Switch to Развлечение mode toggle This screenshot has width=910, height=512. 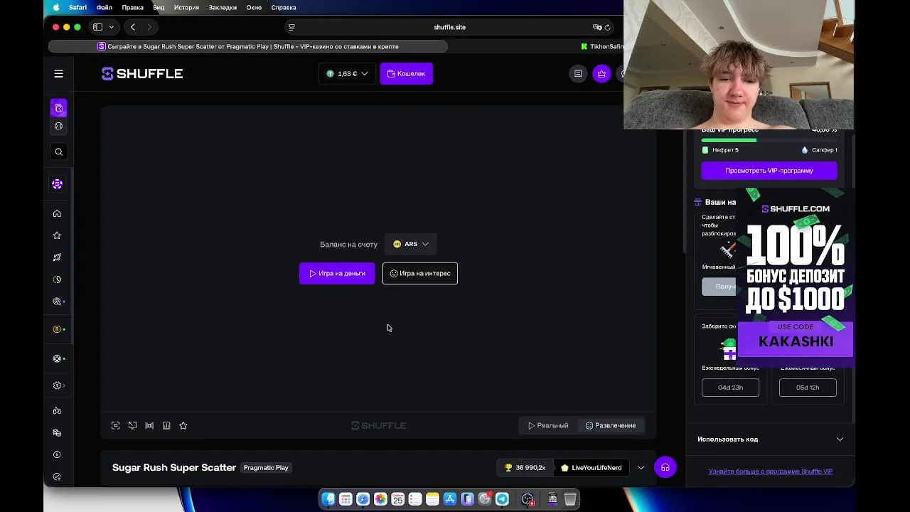[x=611, y=426]
